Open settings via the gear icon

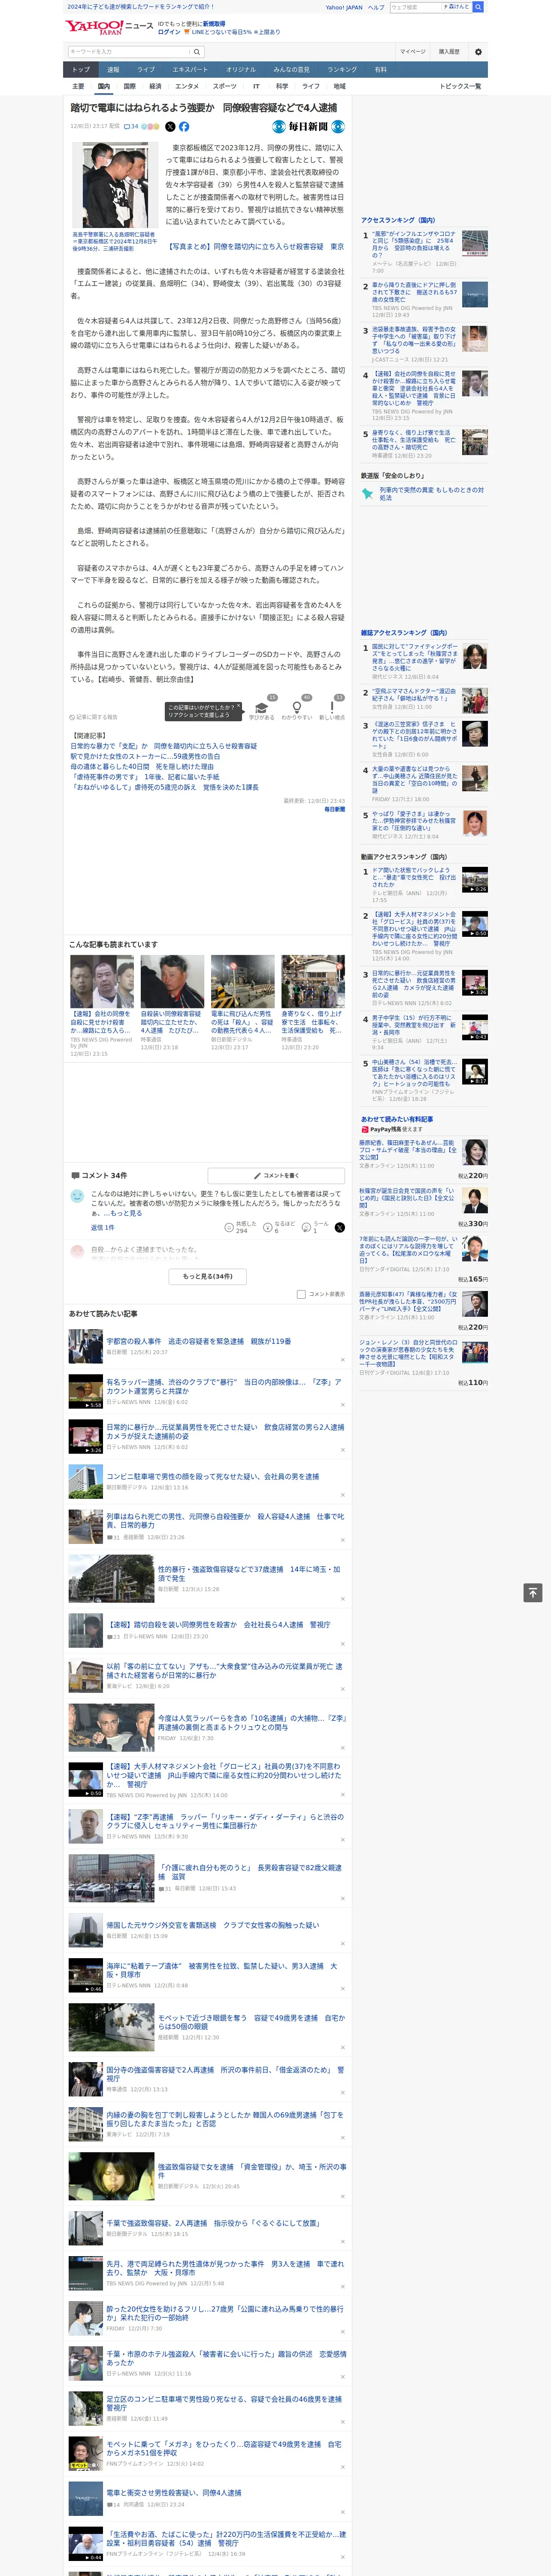[x=478, y=52]
